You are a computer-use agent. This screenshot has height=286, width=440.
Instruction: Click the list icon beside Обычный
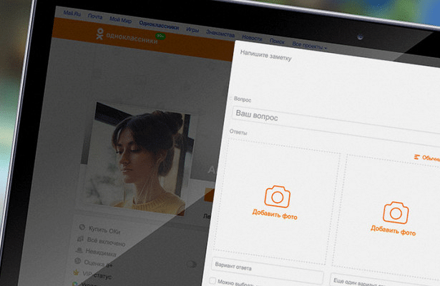pos(417,157)
